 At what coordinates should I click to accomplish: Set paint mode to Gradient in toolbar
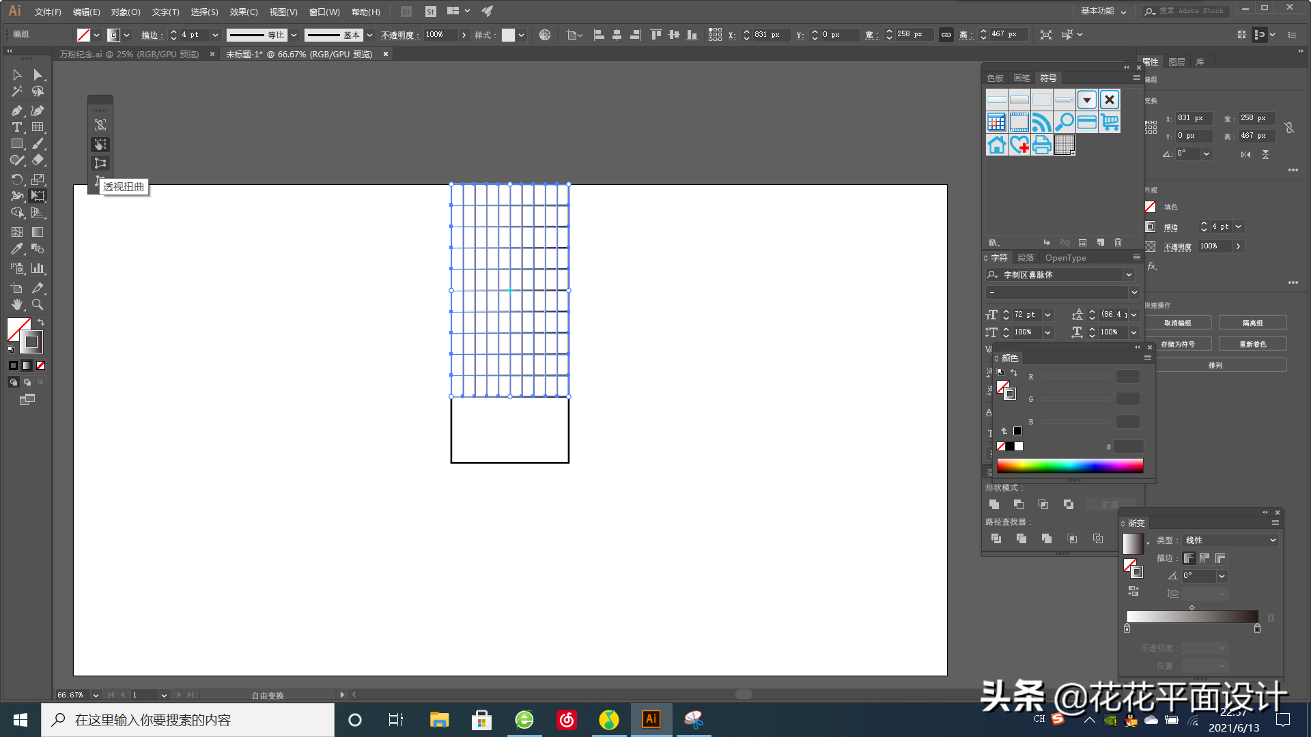27,366
